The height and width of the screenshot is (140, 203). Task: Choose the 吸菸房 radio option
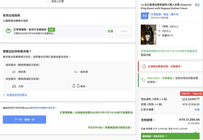69,72
